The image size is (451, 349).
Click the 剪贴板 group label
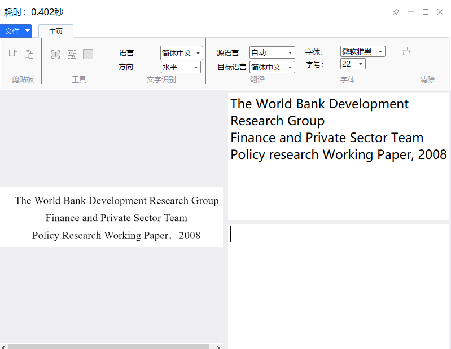pos(23,79)
